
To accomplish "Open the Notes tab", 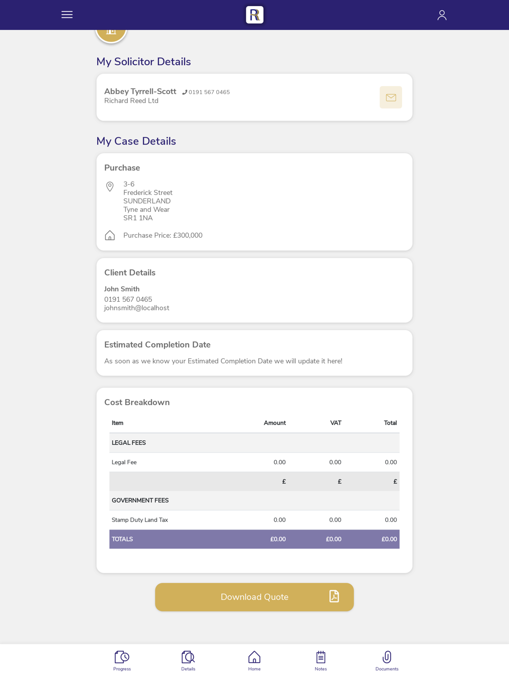I will coord(321,661).
